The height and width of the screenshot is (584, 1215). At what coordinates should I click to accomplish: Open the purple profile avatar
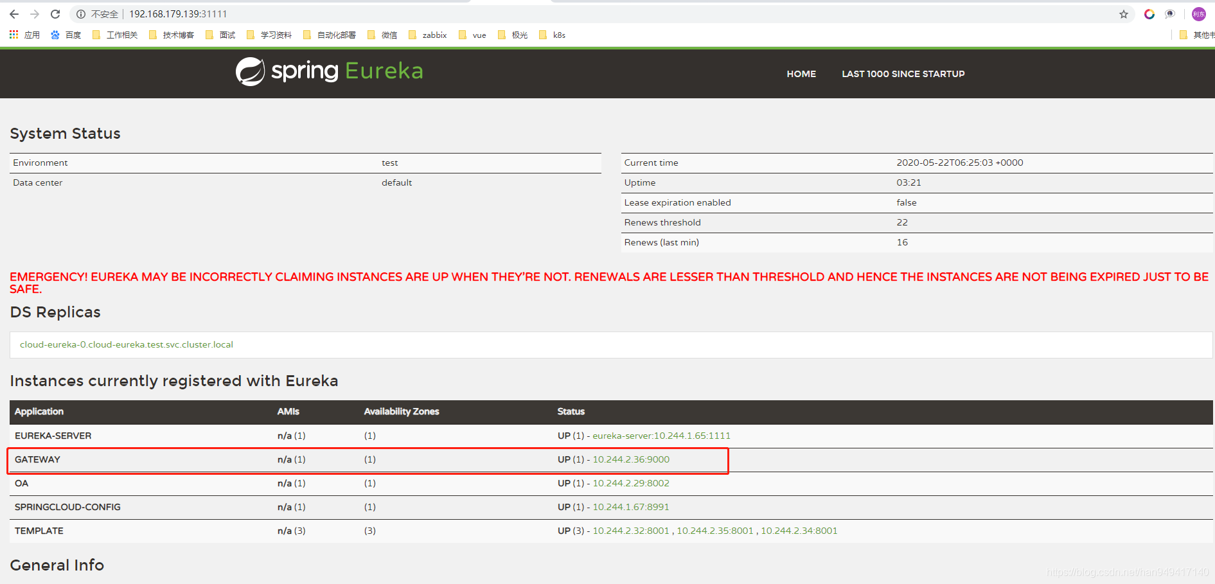click(x=1199, y=14)
